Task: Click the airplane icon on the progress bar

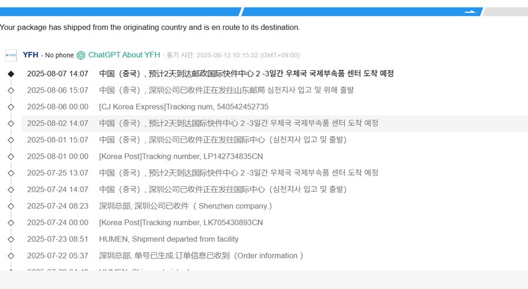Action: coord(470,12)
